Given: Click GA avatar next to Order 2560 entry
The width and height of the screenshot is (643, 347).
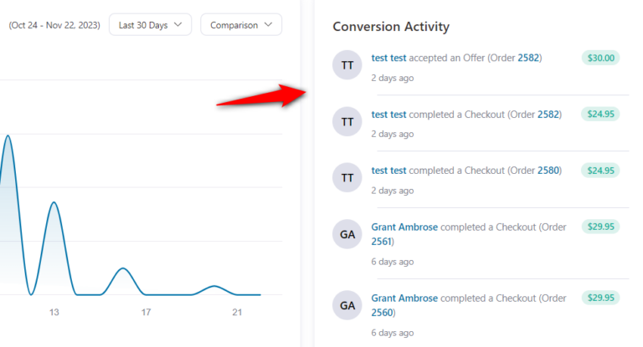Looking at the screenshot, I should coord(347,304).
